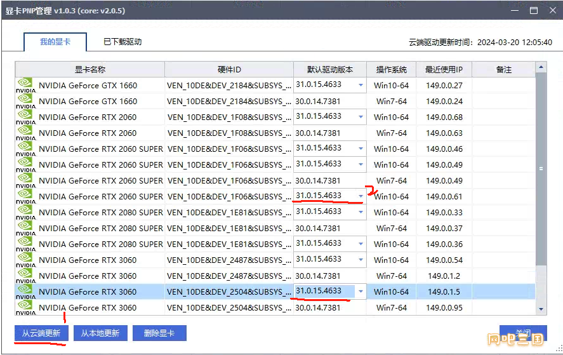The height and width of the screenshot is (355, 563).
Task: Click NVIDIA icon in Win7-64 row with IP 149.0.0.49
Action: (25, 180)
